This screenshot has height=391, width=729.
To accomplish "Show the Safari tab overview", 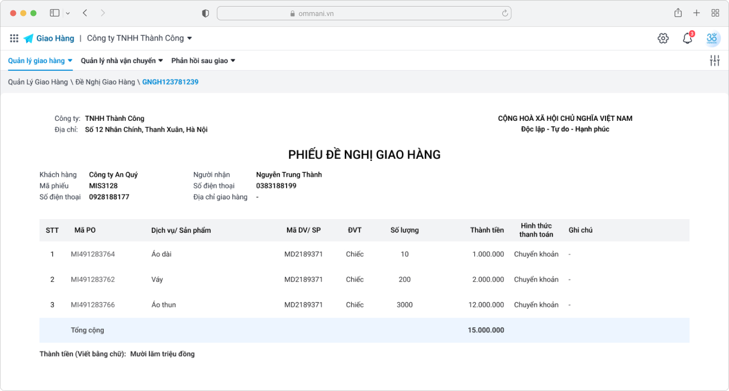I will (x=715, y=13).
